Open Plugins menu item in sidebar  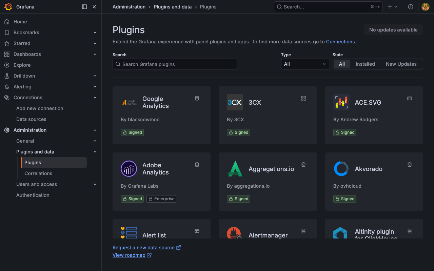pyautogui.click(x=54, y=163)
